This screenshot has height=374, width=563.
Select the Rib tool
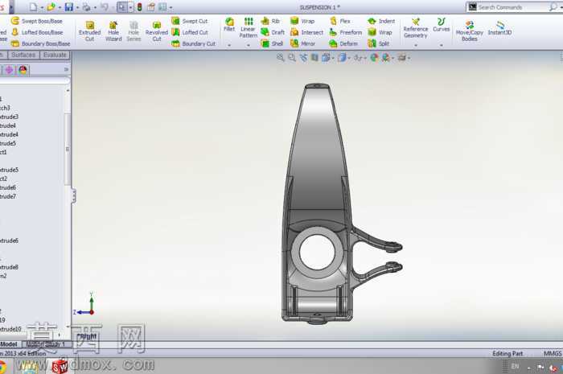coord(270,21)
